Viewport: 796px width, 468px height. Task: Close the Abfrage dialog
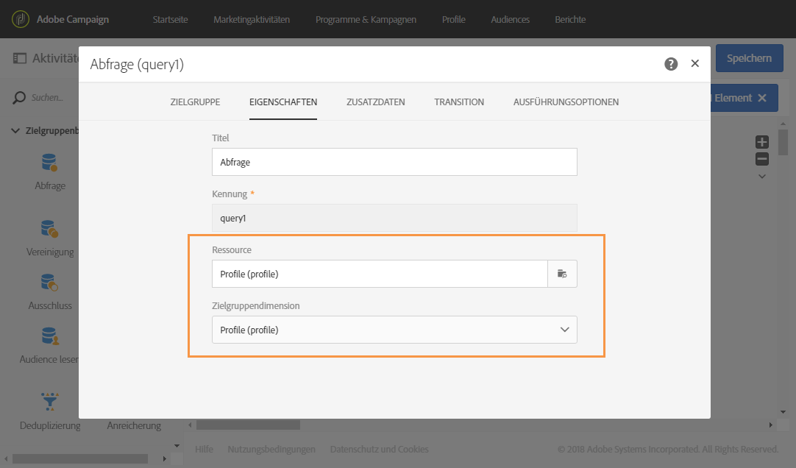(694, 64)
